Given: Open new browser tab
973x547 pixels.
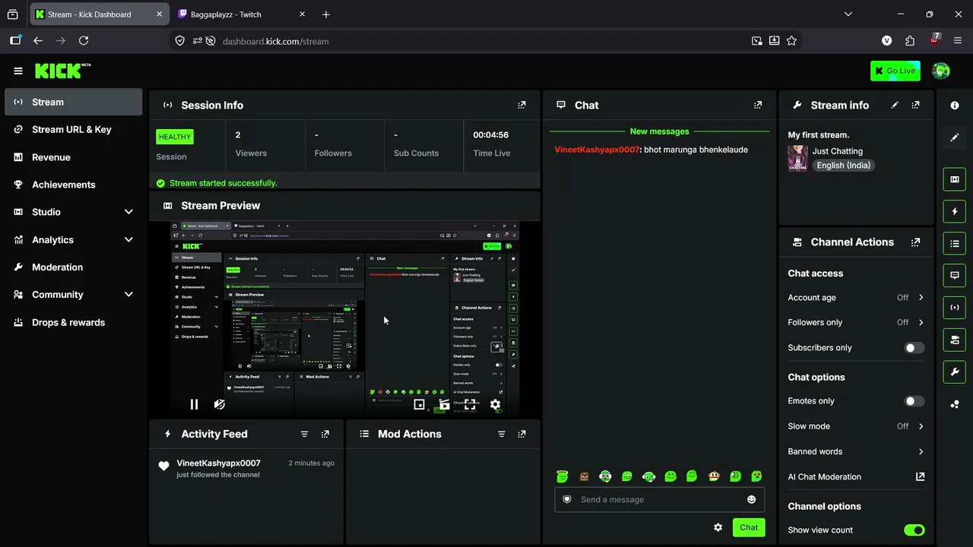Looking at the screenshot, I should point(326,14).
